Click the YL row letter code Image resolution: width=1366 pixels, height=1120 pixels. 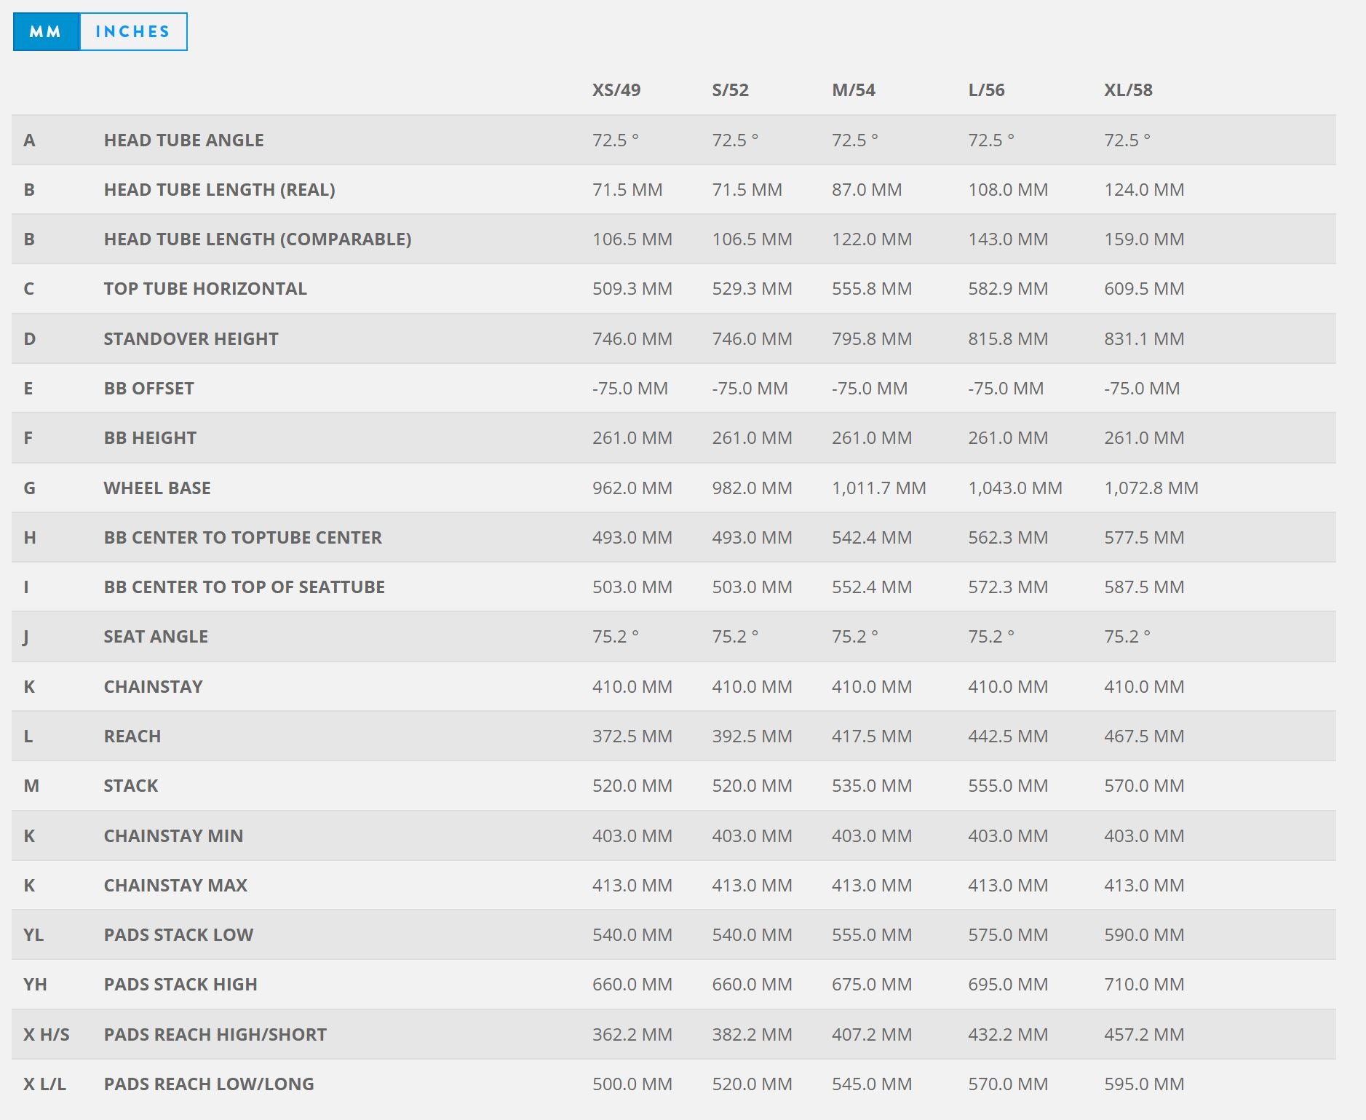(x=33, y=934)
